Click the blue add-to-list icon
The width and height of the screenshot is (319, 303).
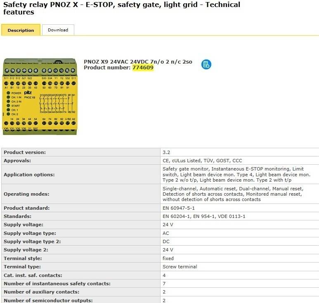(206, 64)
